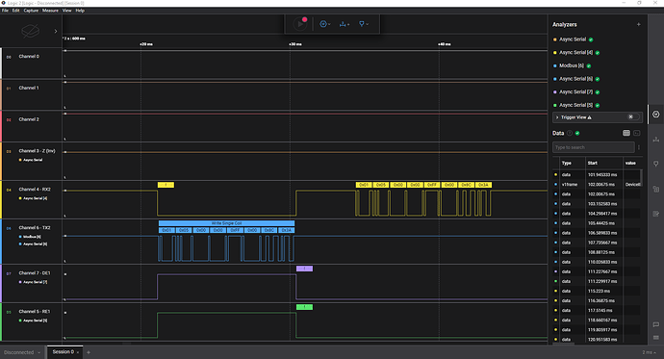The height and width of the screenshot is (359, 664).
Task: Click the Modbus [6] analyzer color dot
Action: [555, 65]
